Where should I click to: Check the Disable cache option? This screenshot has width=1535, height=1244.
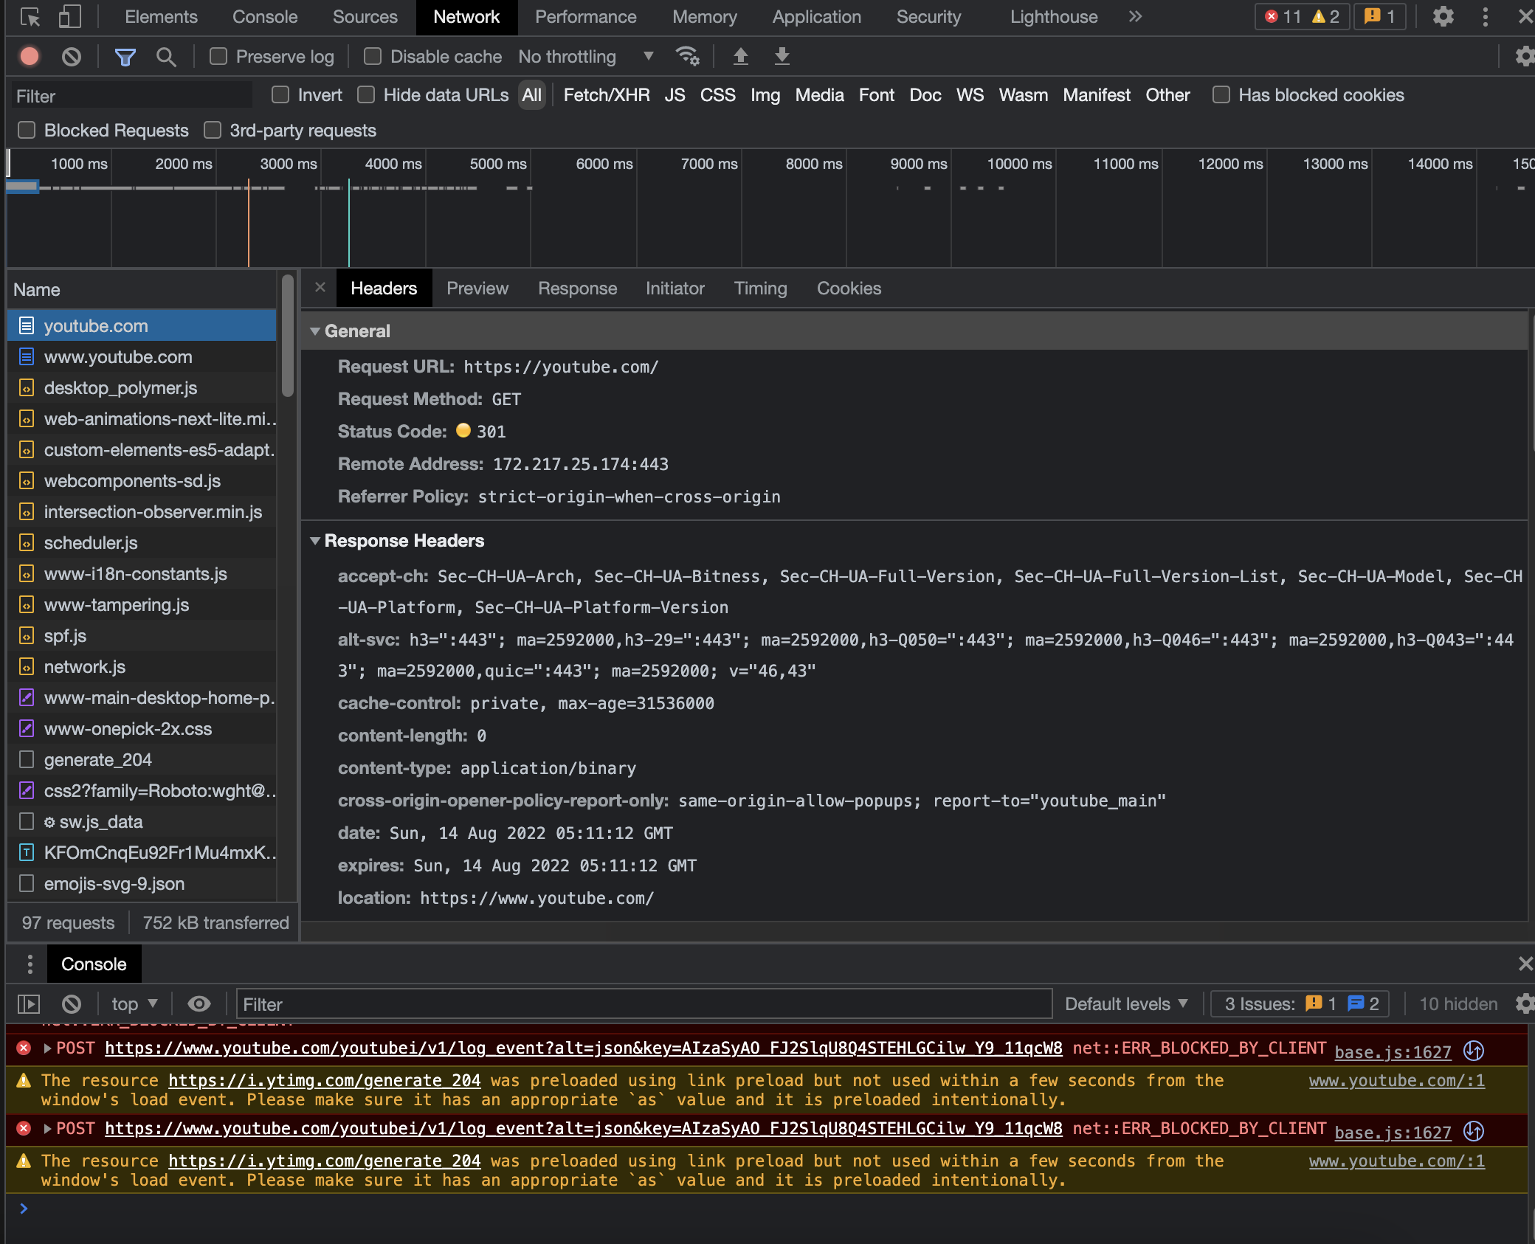[373, 57]
